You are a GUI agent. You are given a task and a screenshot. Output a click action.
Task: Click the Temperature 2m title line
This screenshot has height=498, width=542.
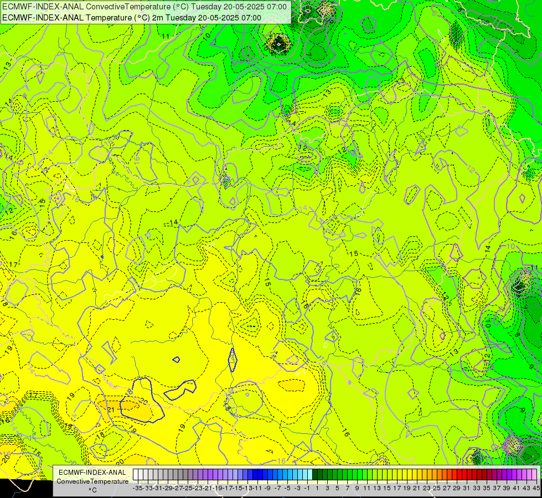pos(132,18)
